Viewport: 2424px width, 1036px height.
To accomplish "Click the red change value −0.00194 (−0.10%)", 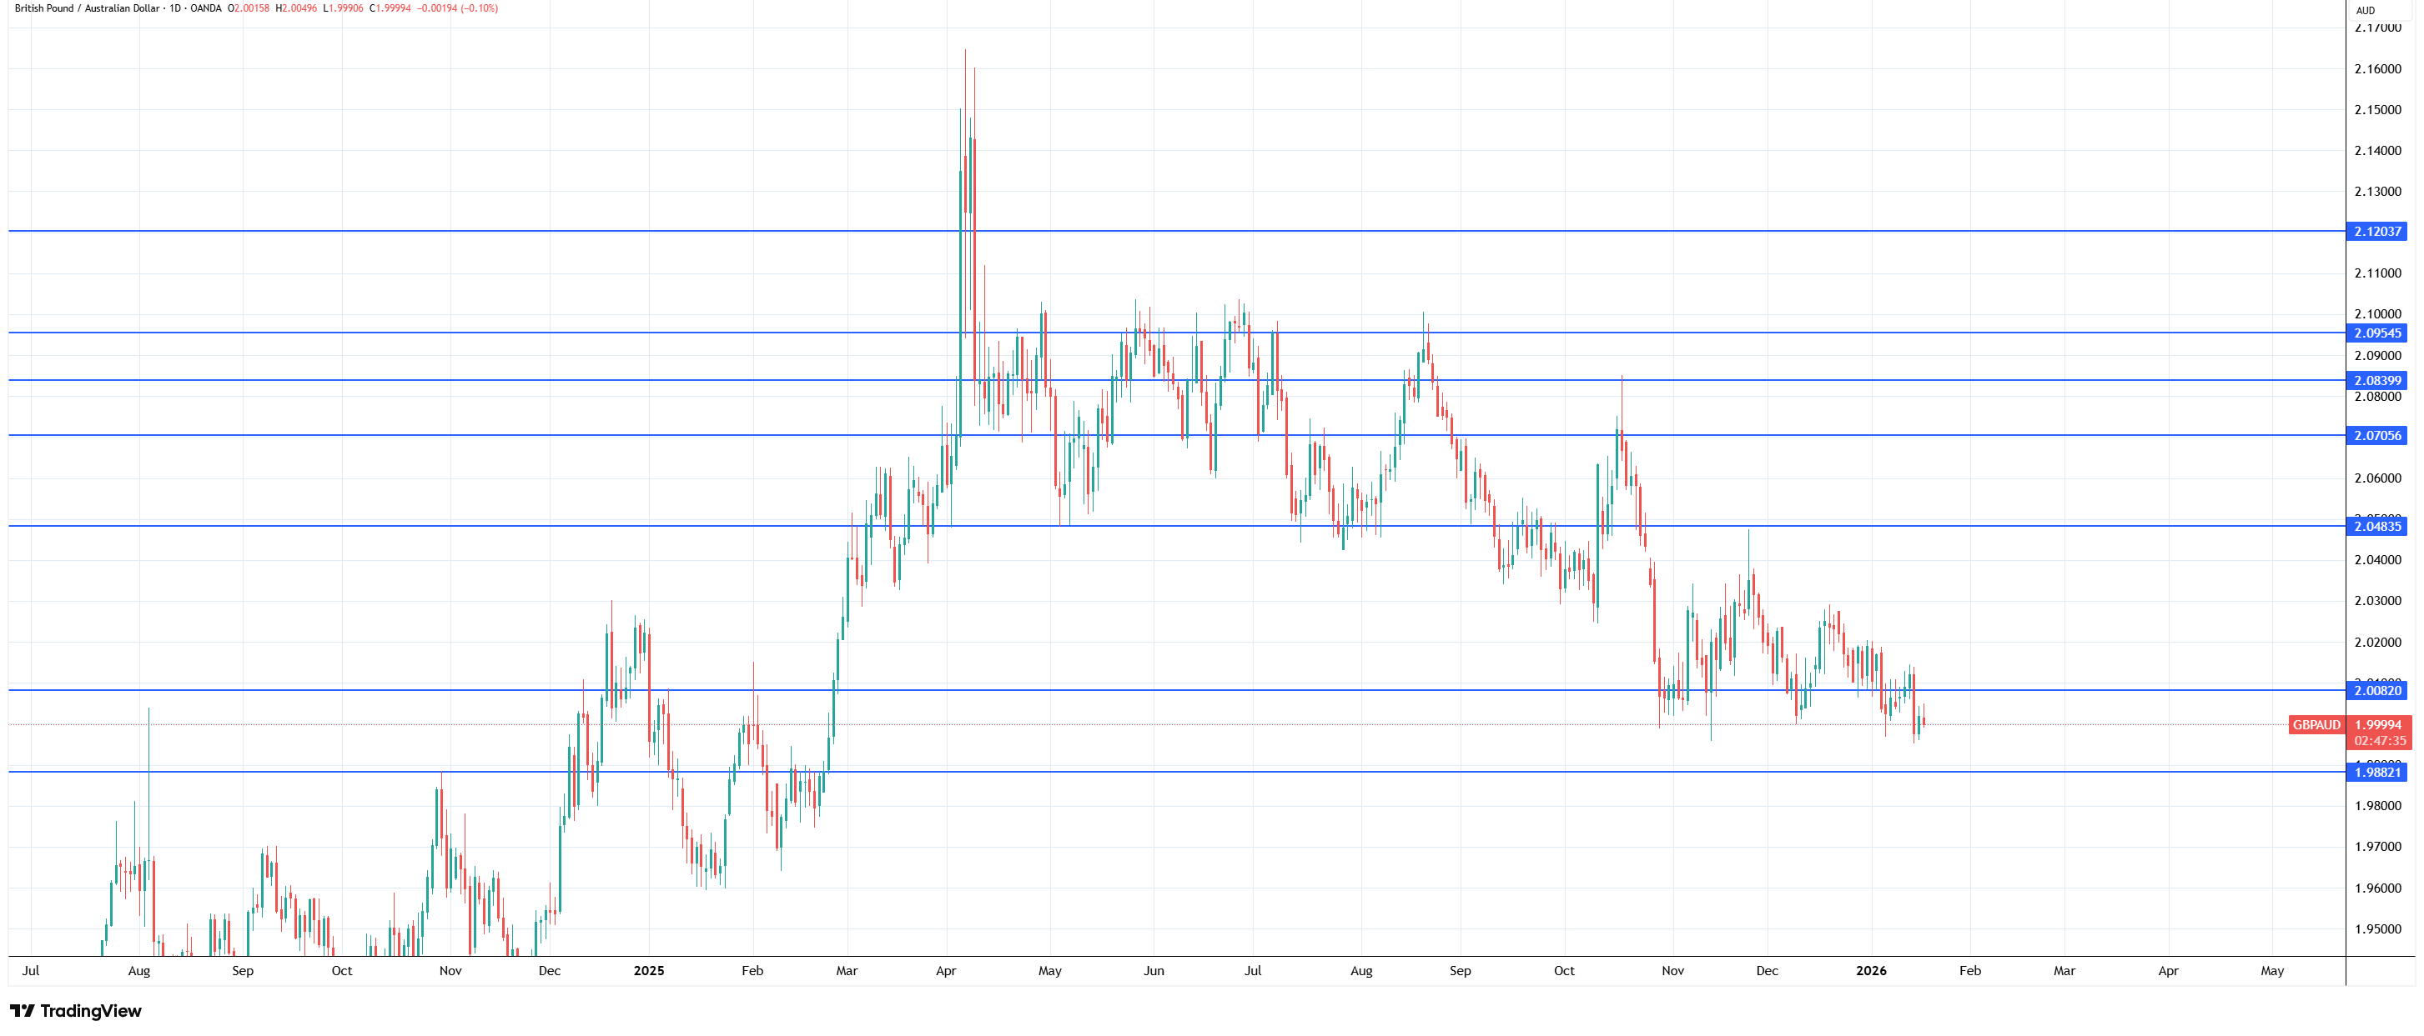I will [457, 8].
